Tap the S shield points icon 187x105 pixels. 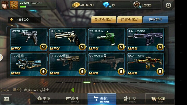click(x=137, y=5)
